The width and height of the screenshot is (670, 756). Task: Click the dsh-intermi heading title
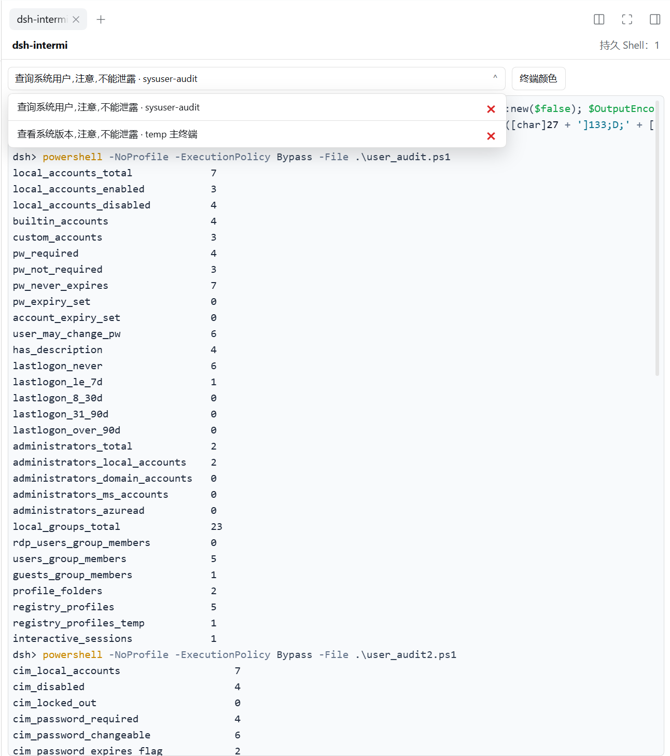click(40, 45)
